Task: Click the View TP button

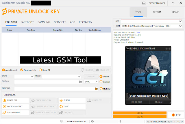Action: (x=91, y=77)
